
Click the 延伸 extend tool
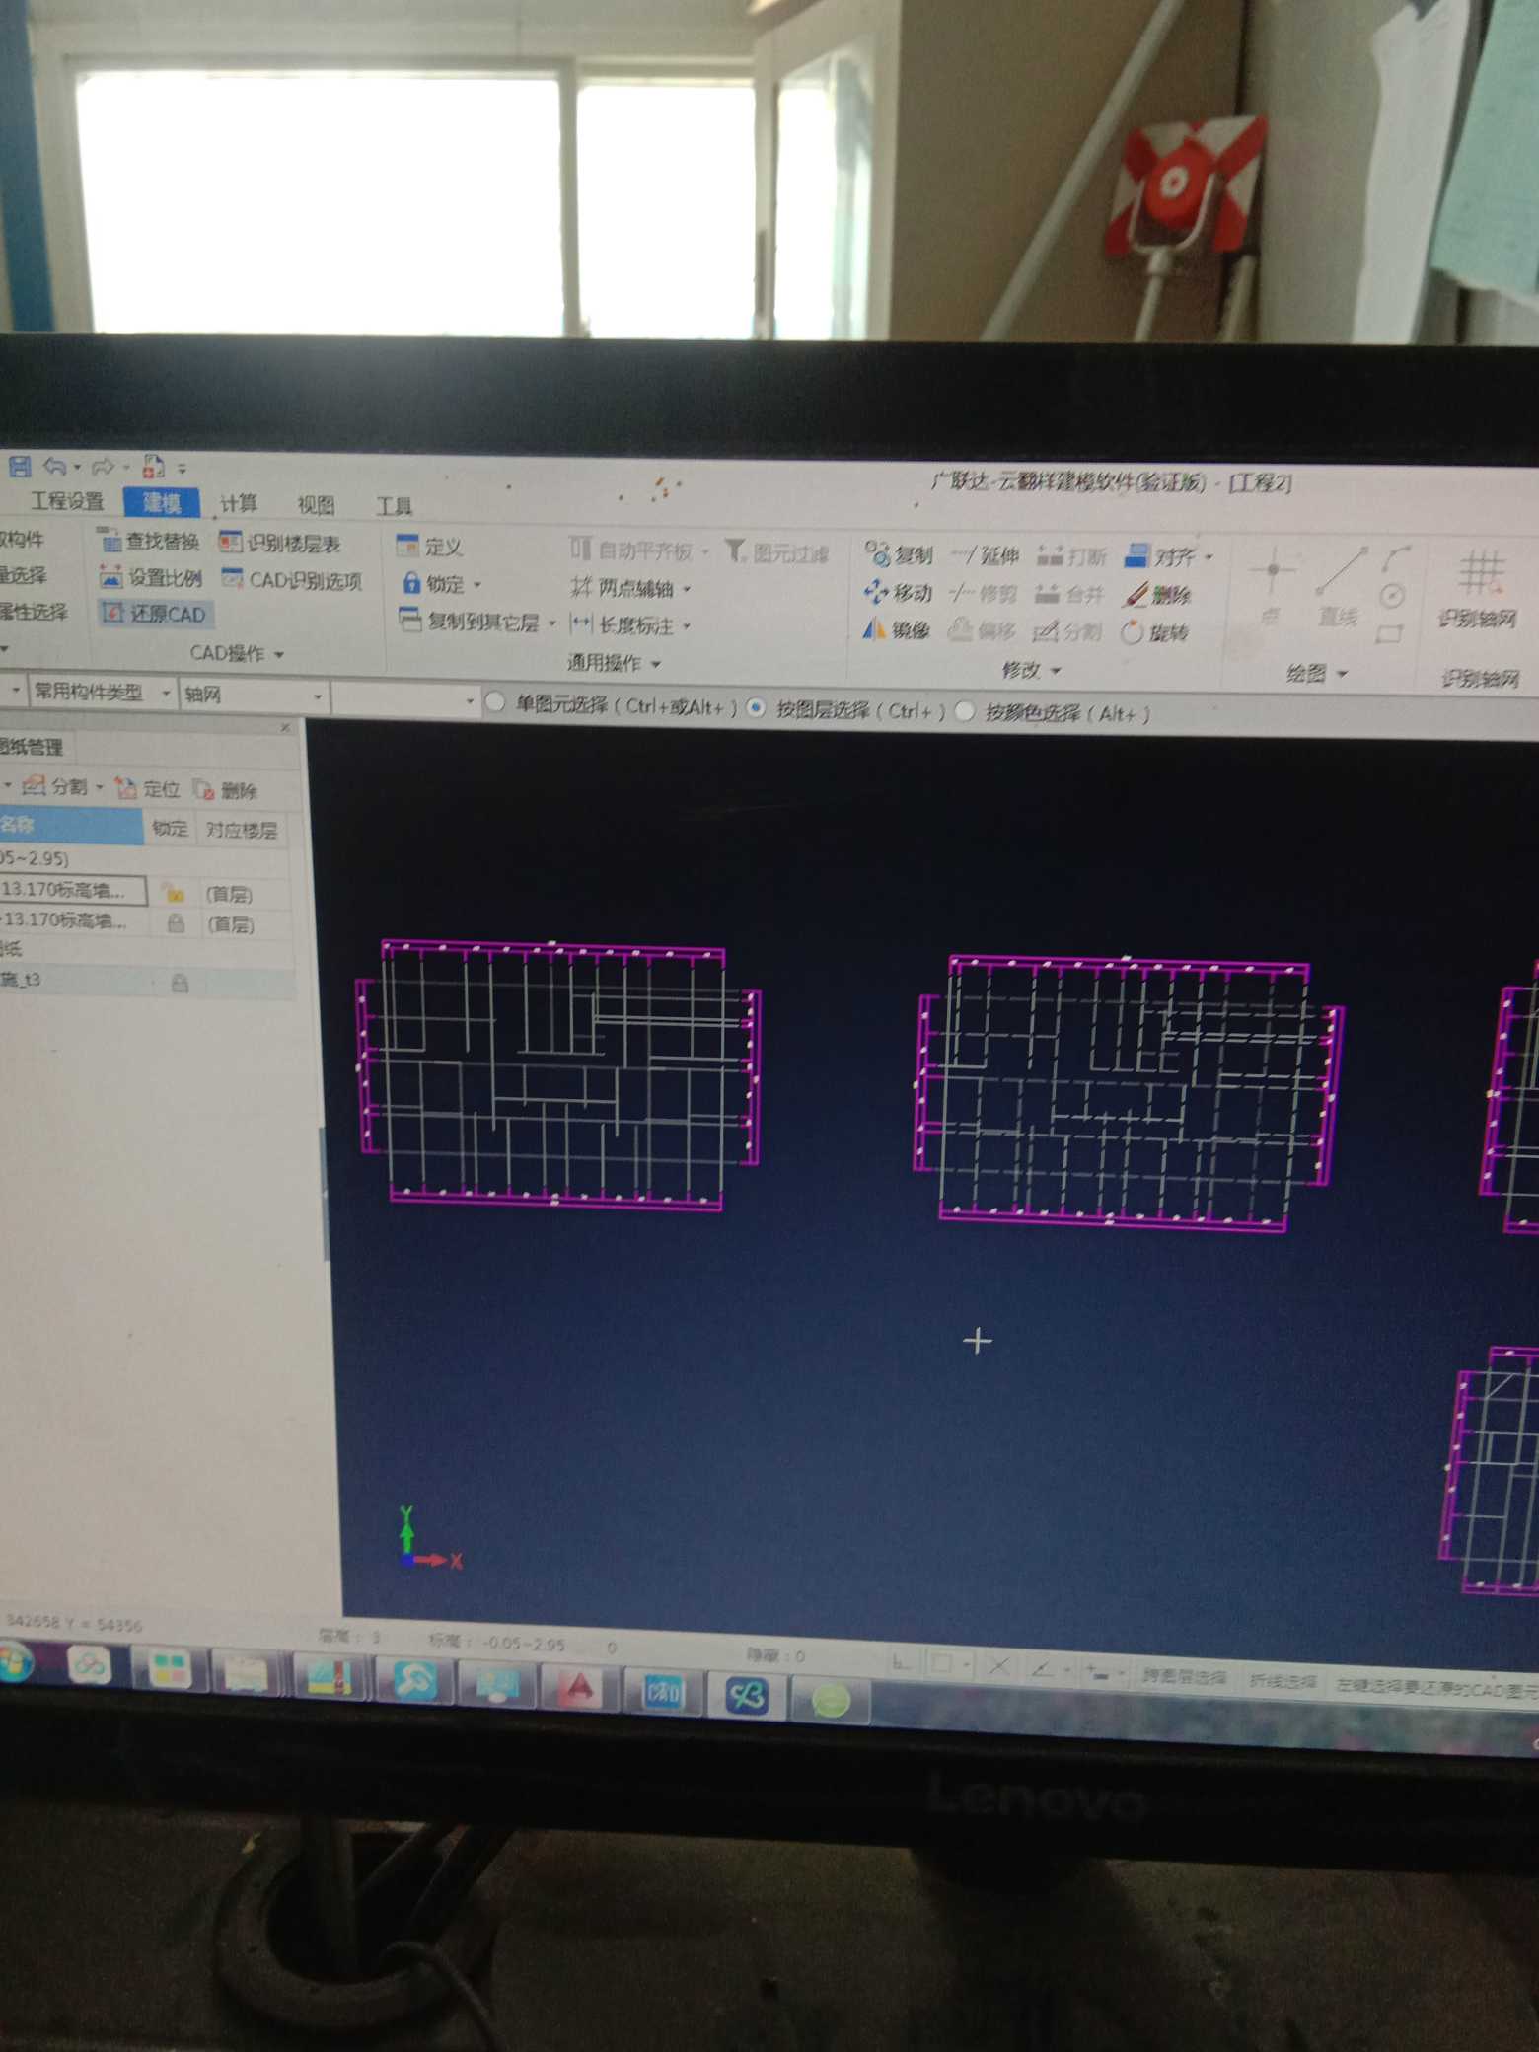click(985, 555)
